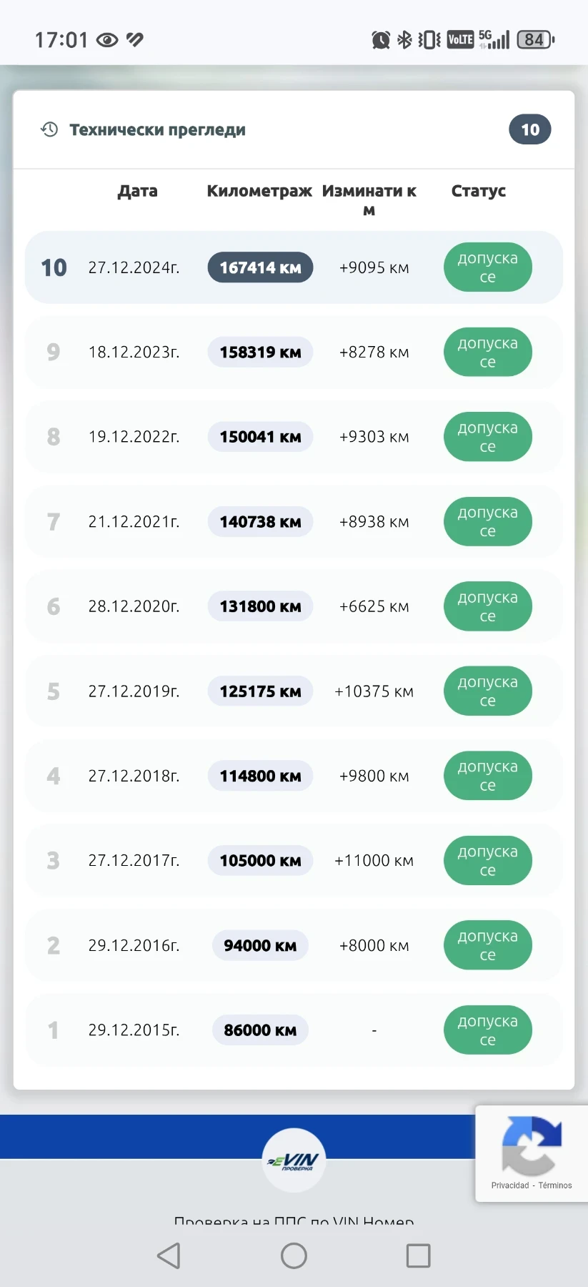Open recent apps with the square button
Image resolution: width=588 pixels, height=1287 pixels.
418,1256
